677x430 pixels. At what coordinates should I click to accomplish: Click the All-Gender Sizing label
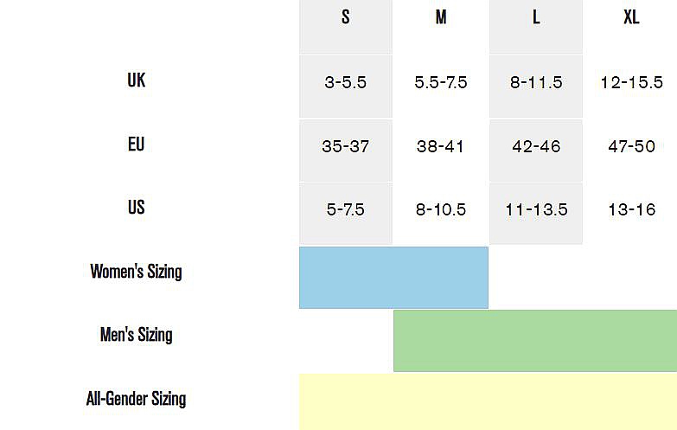136,399
